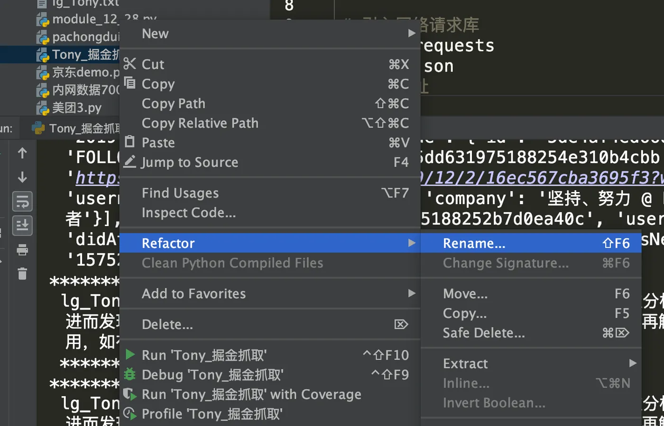Click the Profile icon in context menu
The image size is (664, 426).
coord(129,414)
